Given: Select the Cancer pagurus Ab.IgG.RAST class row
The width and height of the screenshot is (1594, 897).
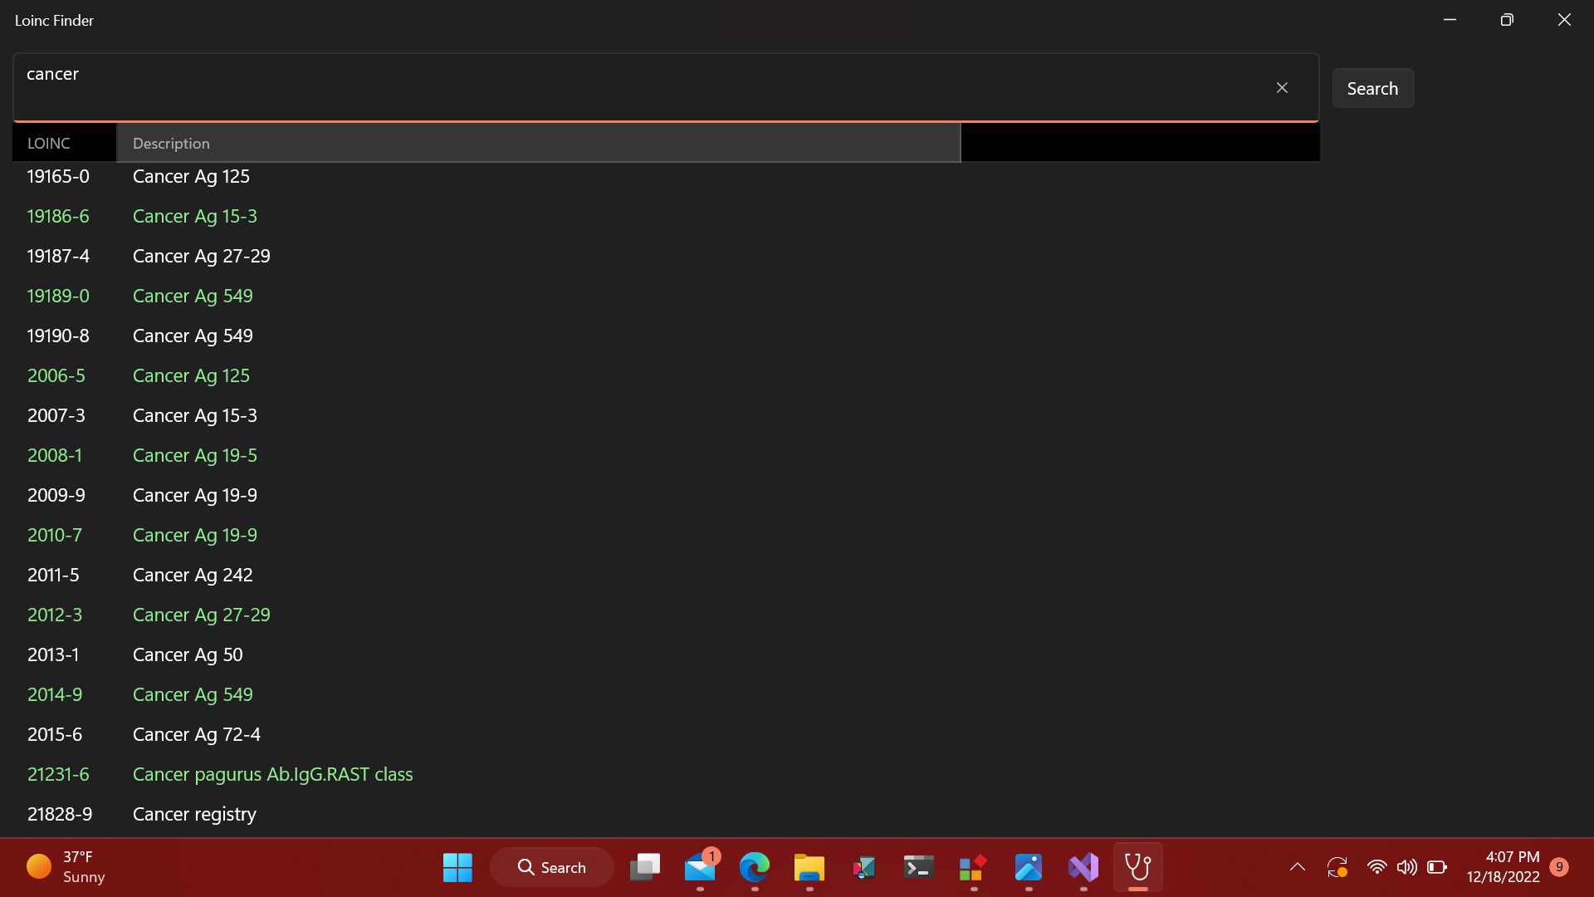Looking at the screenshot, I should pos(272,774).
